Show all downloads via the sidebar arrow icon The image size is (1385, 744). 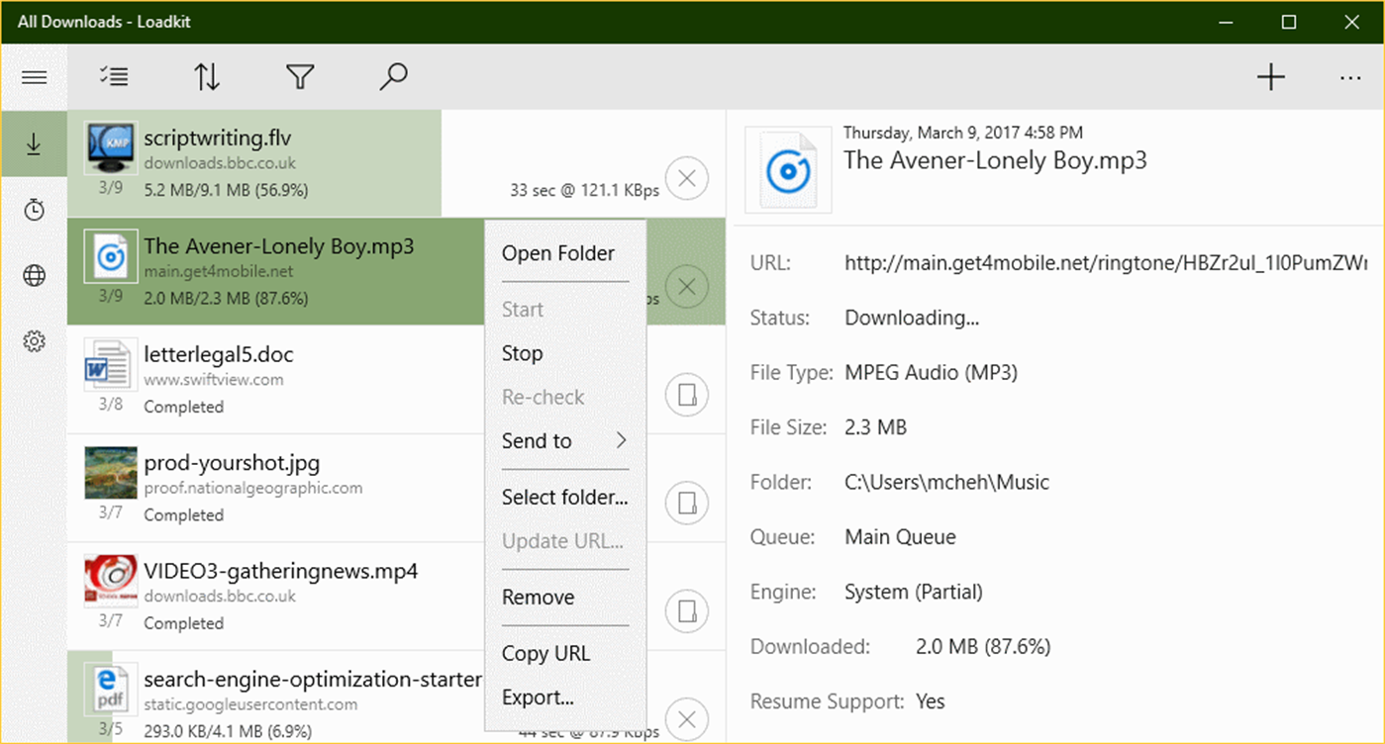(x=34, y=144)
